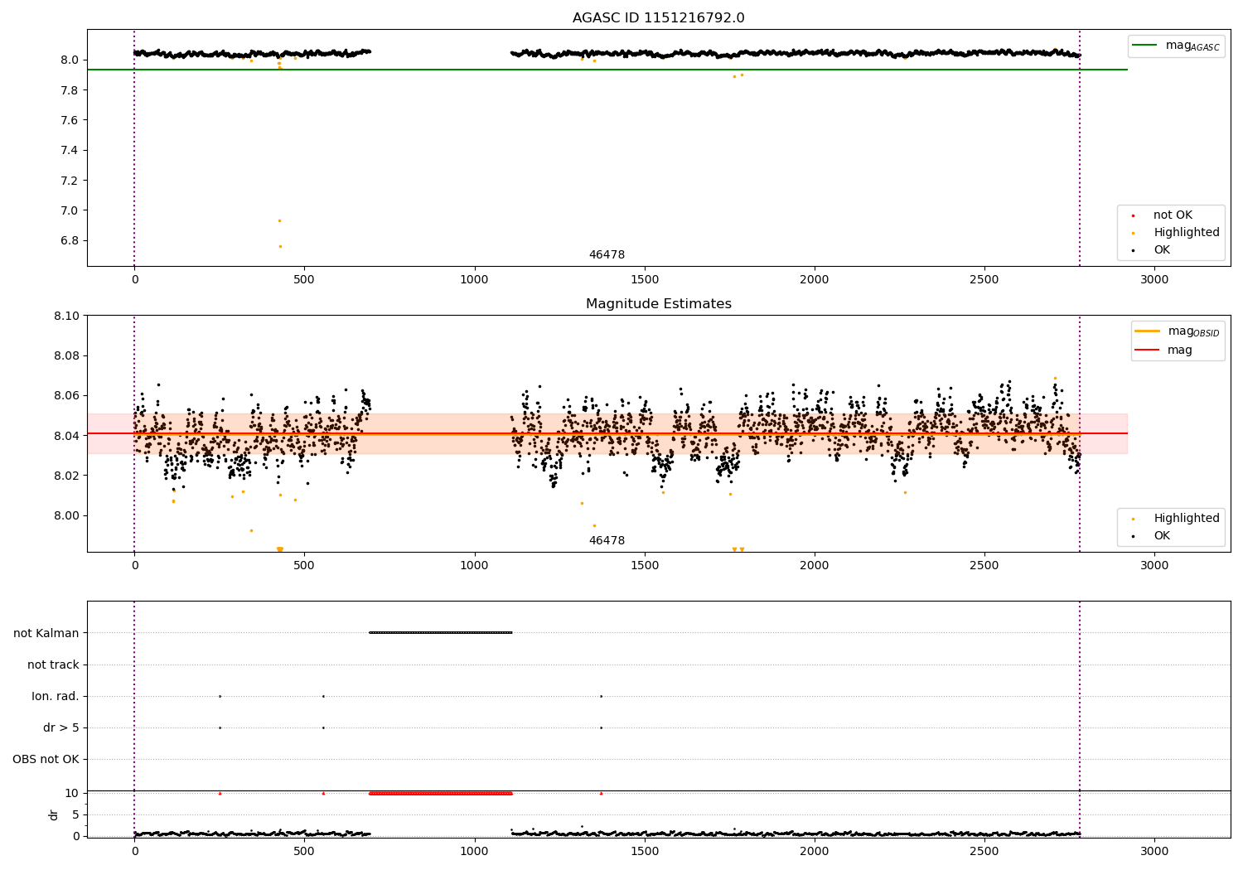Click the "OBS not OK" row label

coord(46,759)
